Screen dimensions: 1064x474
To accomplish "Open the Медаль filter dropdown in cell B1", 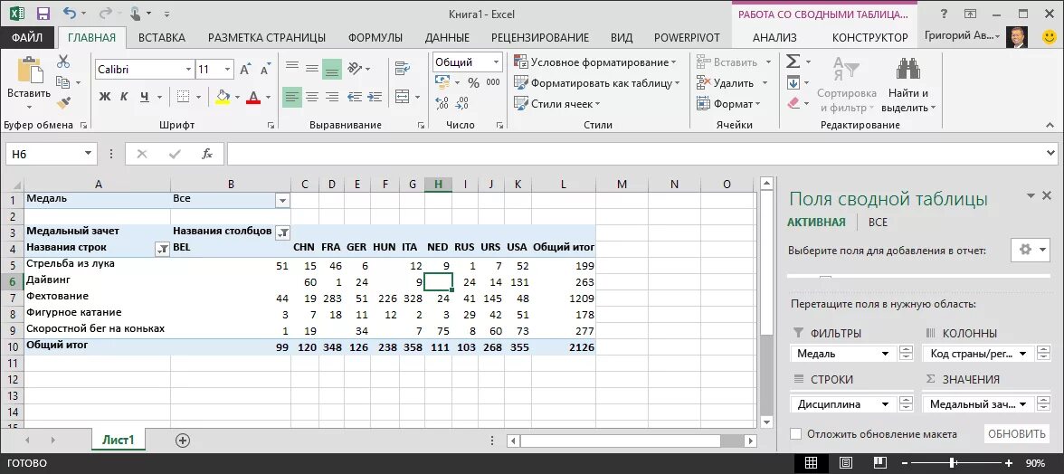I will click(x=282, y=201).
